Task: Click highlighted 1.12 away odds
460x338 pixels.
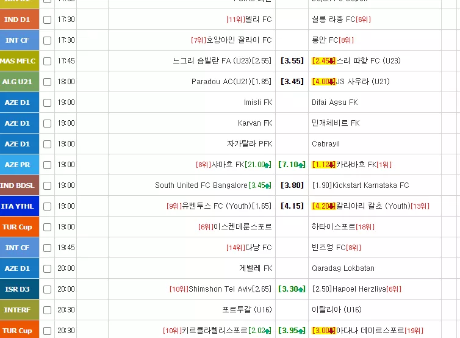Action: pyautogui.click(x=323, y=165)
